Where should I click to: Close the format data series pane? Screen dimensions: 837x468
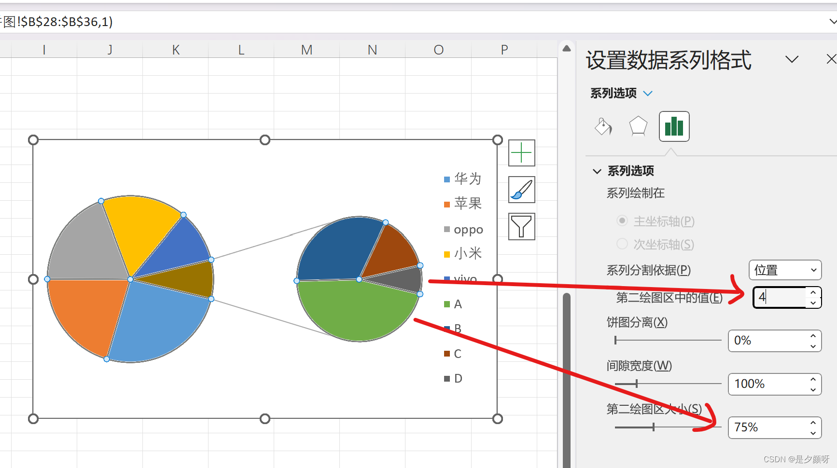click(x=831, y=59)
